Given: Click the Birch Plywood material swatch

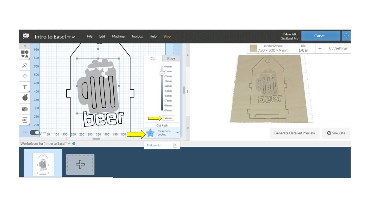Looking at the screenshot, I should [253, 48].
